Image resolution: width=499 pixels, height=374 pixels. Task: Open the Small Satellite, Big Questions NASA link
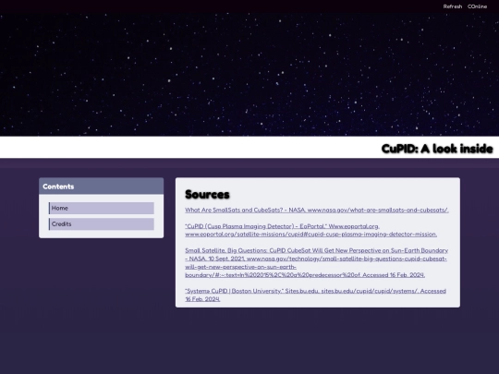(x=317, y=262)
